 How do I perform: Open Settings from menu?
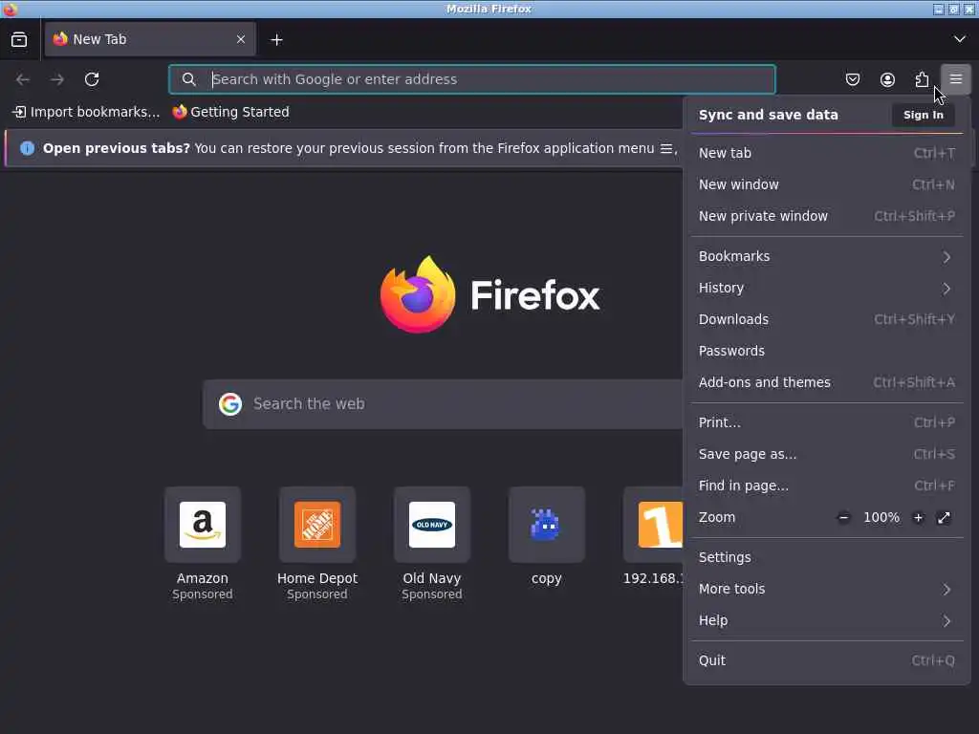point(827,557)
